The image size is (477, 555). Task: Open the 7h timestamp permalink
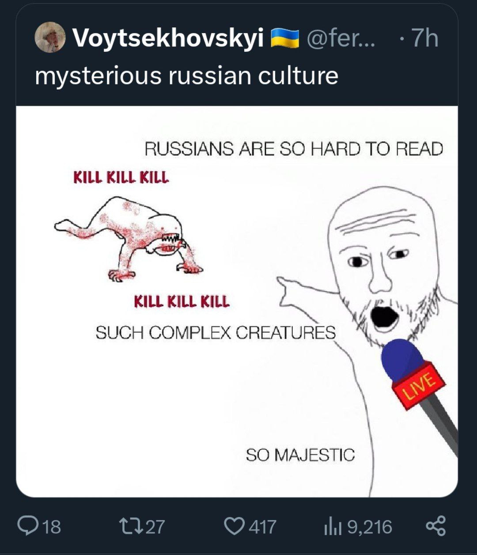coord(424,38)
